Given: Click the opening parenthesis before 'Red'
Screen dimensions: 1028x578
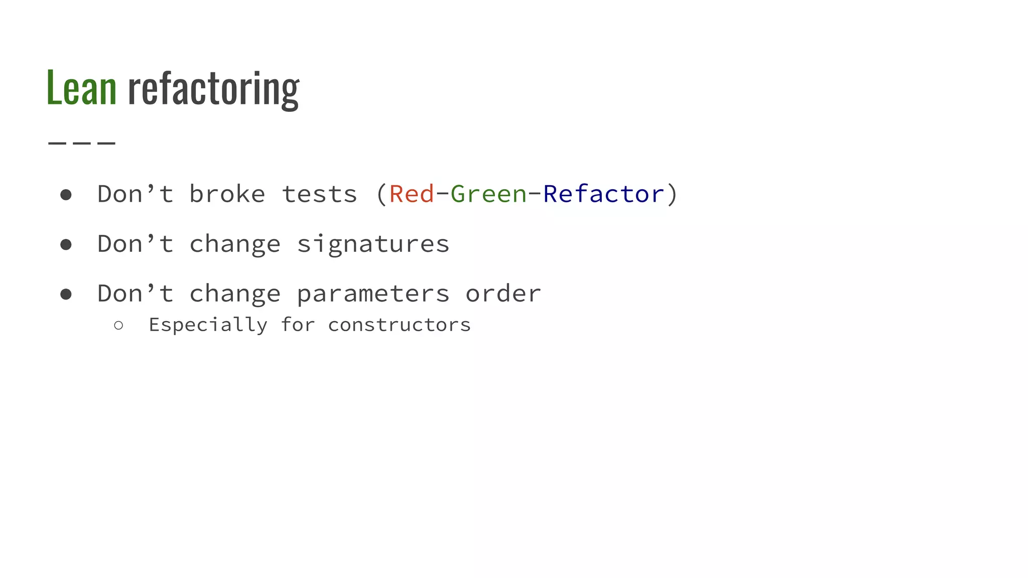Looking at the screenshot, I should pyautogui.click(x=381, y=194).
